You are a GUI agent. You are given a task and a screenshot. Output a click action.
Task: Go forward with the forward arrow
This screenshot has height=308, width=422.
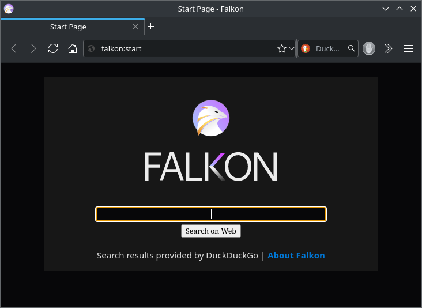click(33, 48)
